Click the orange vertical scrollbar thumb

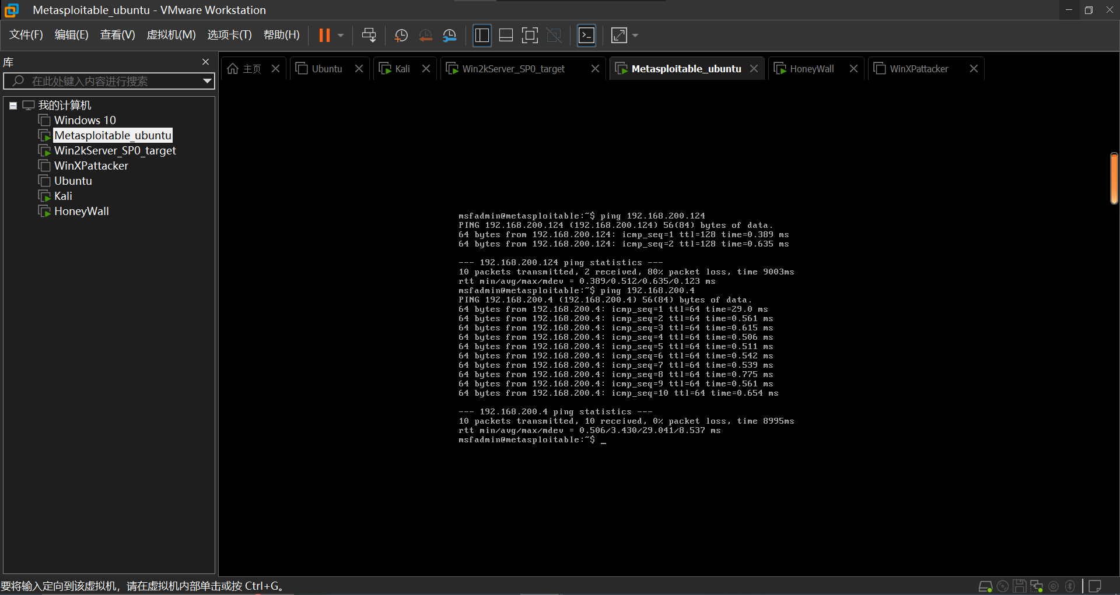[x=1114, y=178]
